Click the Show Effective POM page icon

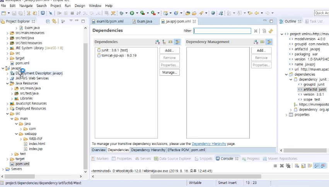(264, 31)
